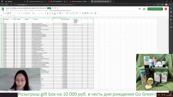Apply bold formatting
This screenshot has height=97, width=173.
48,13
